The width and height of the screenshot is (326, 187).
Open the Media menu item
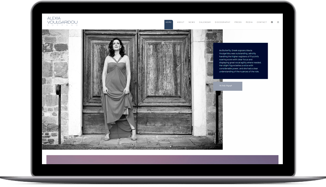click(249, 22)
